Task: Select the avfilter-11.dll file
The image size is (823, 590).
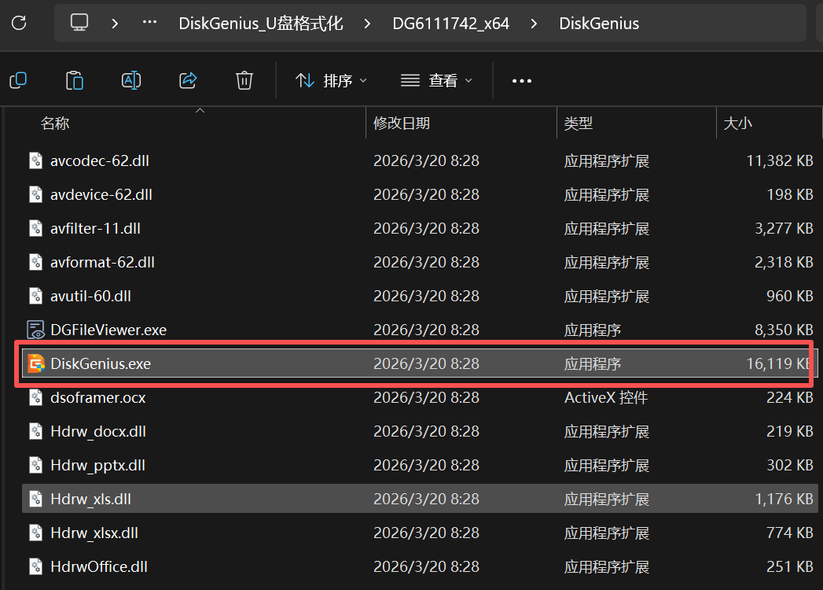Action: pyautogui.click(x=420, y=229)
